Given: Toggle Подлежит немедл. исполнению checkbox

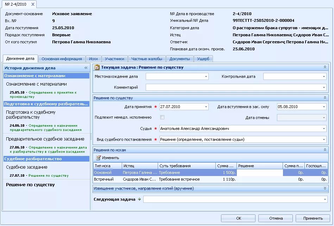Looking at the screenshot, I should (162, 117).
